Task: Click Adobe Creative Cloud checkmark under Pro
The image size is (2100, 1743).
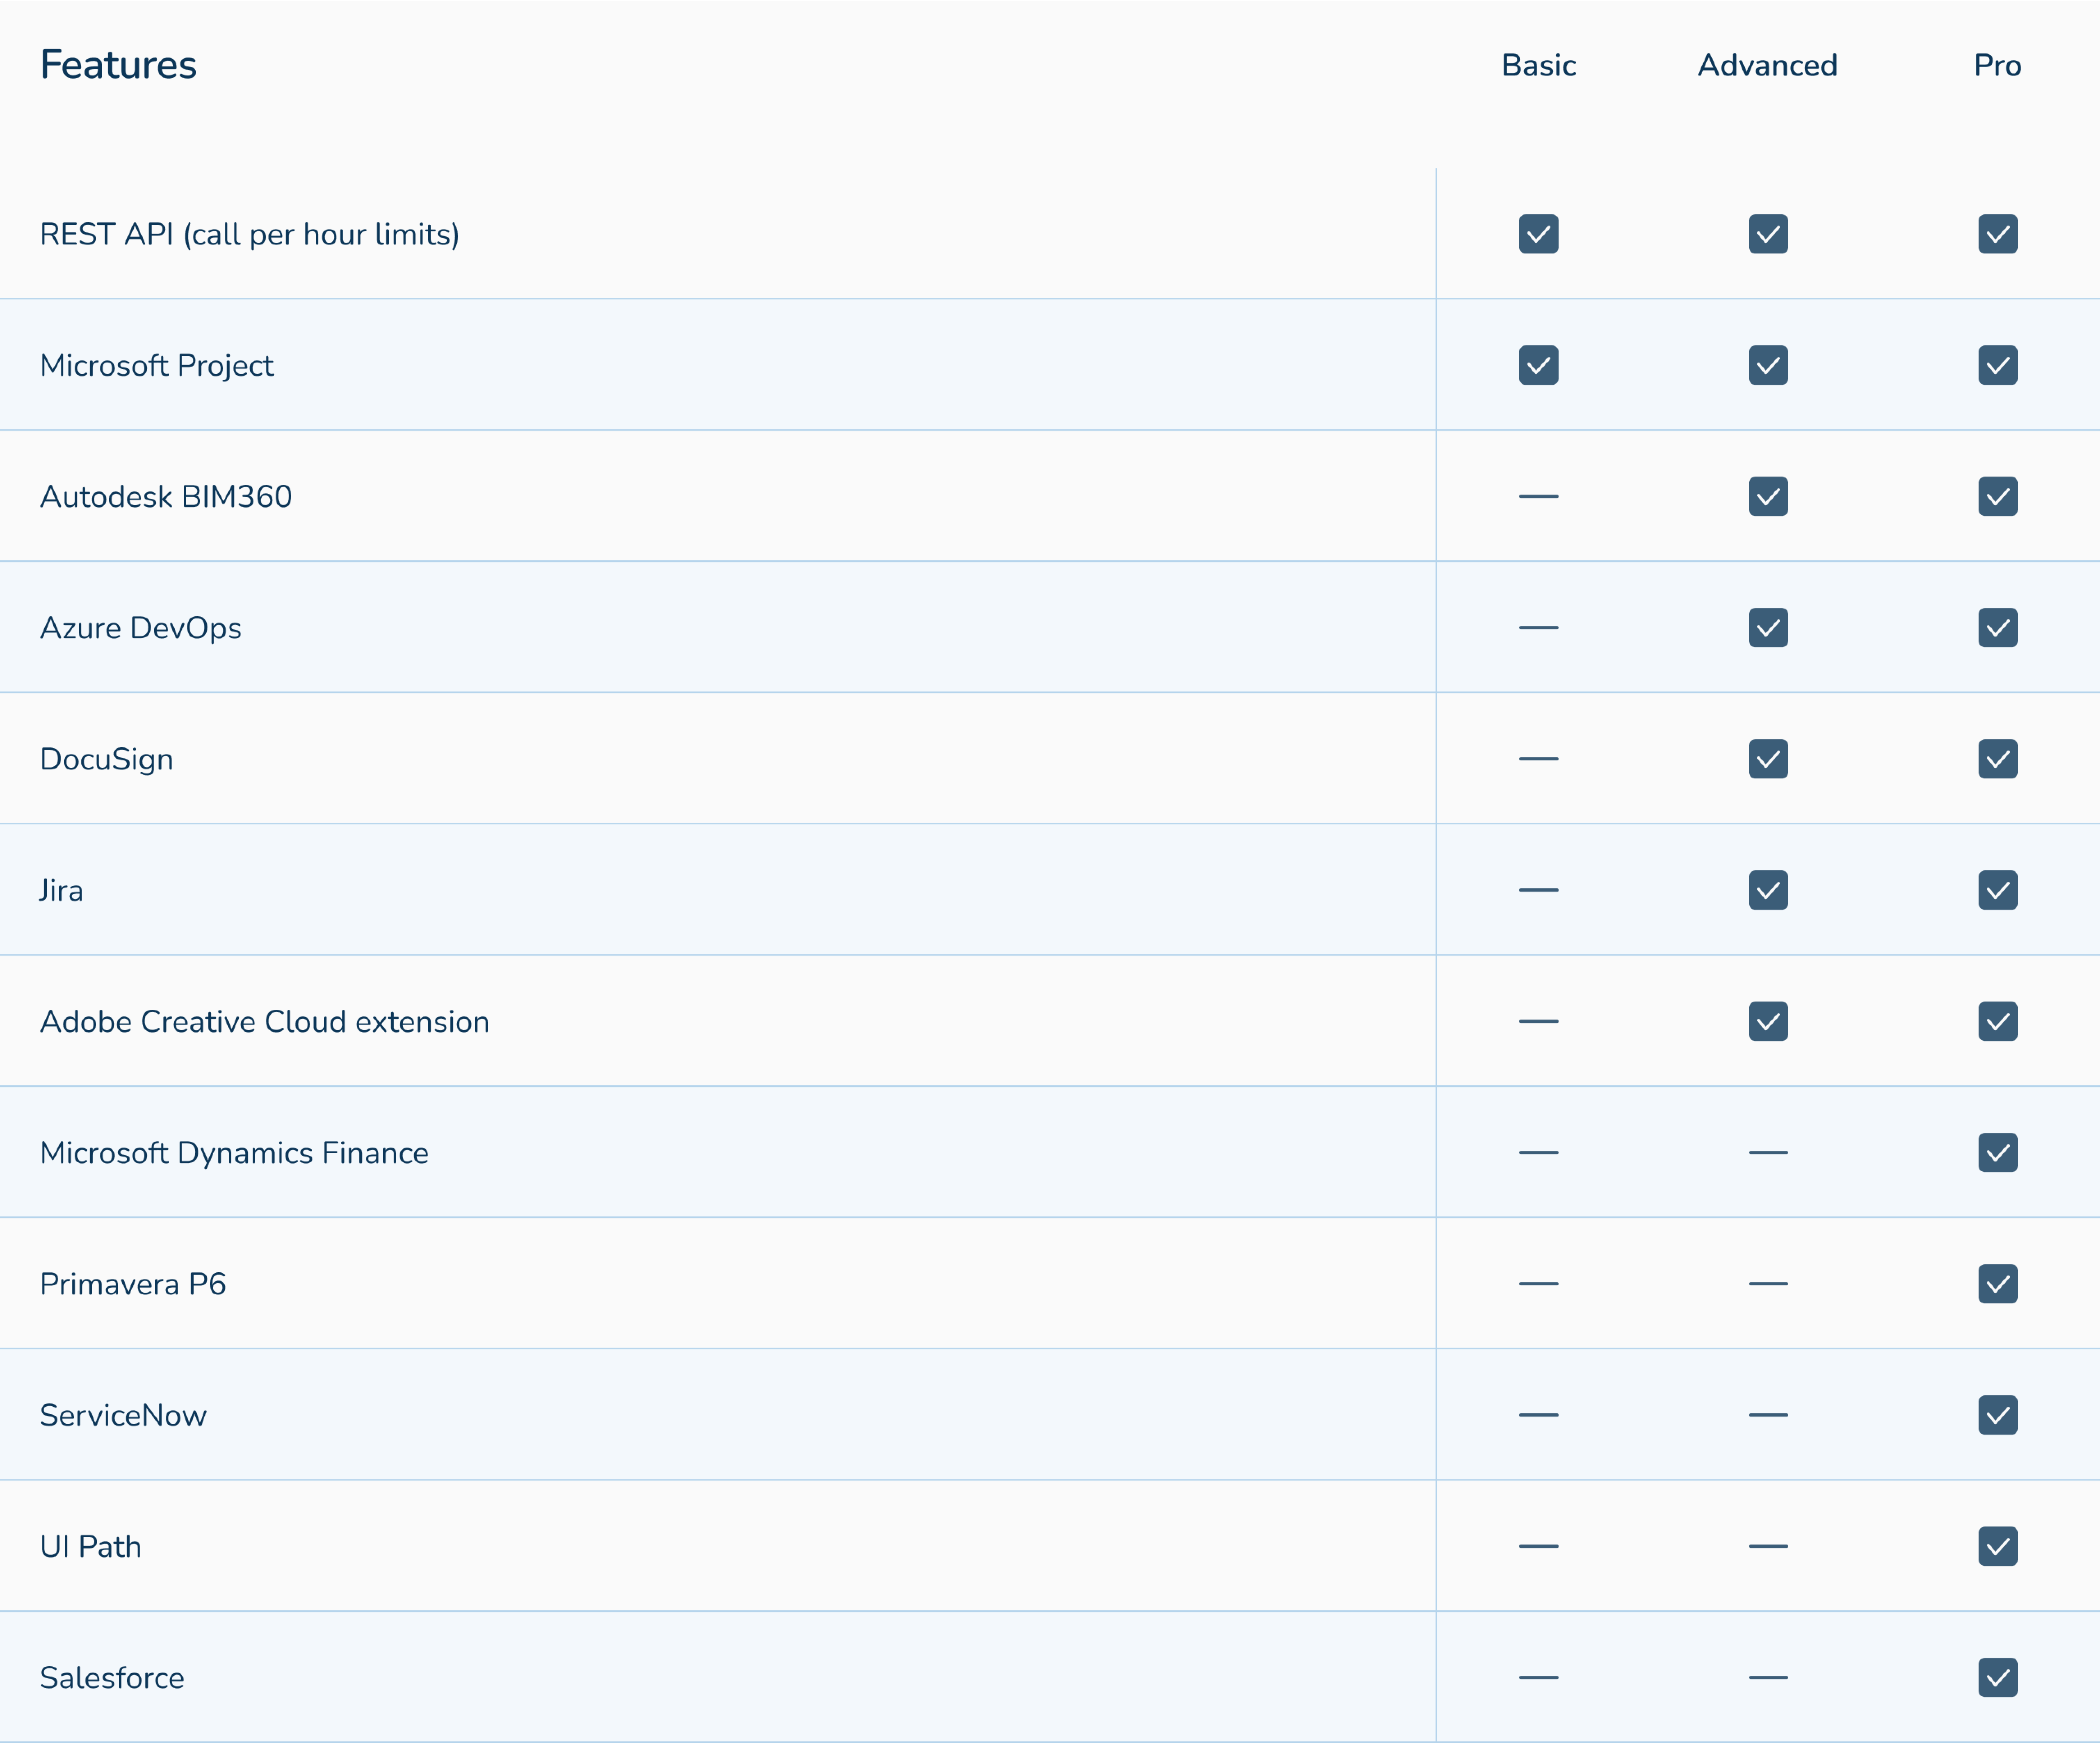Action: [1997, 1021]
